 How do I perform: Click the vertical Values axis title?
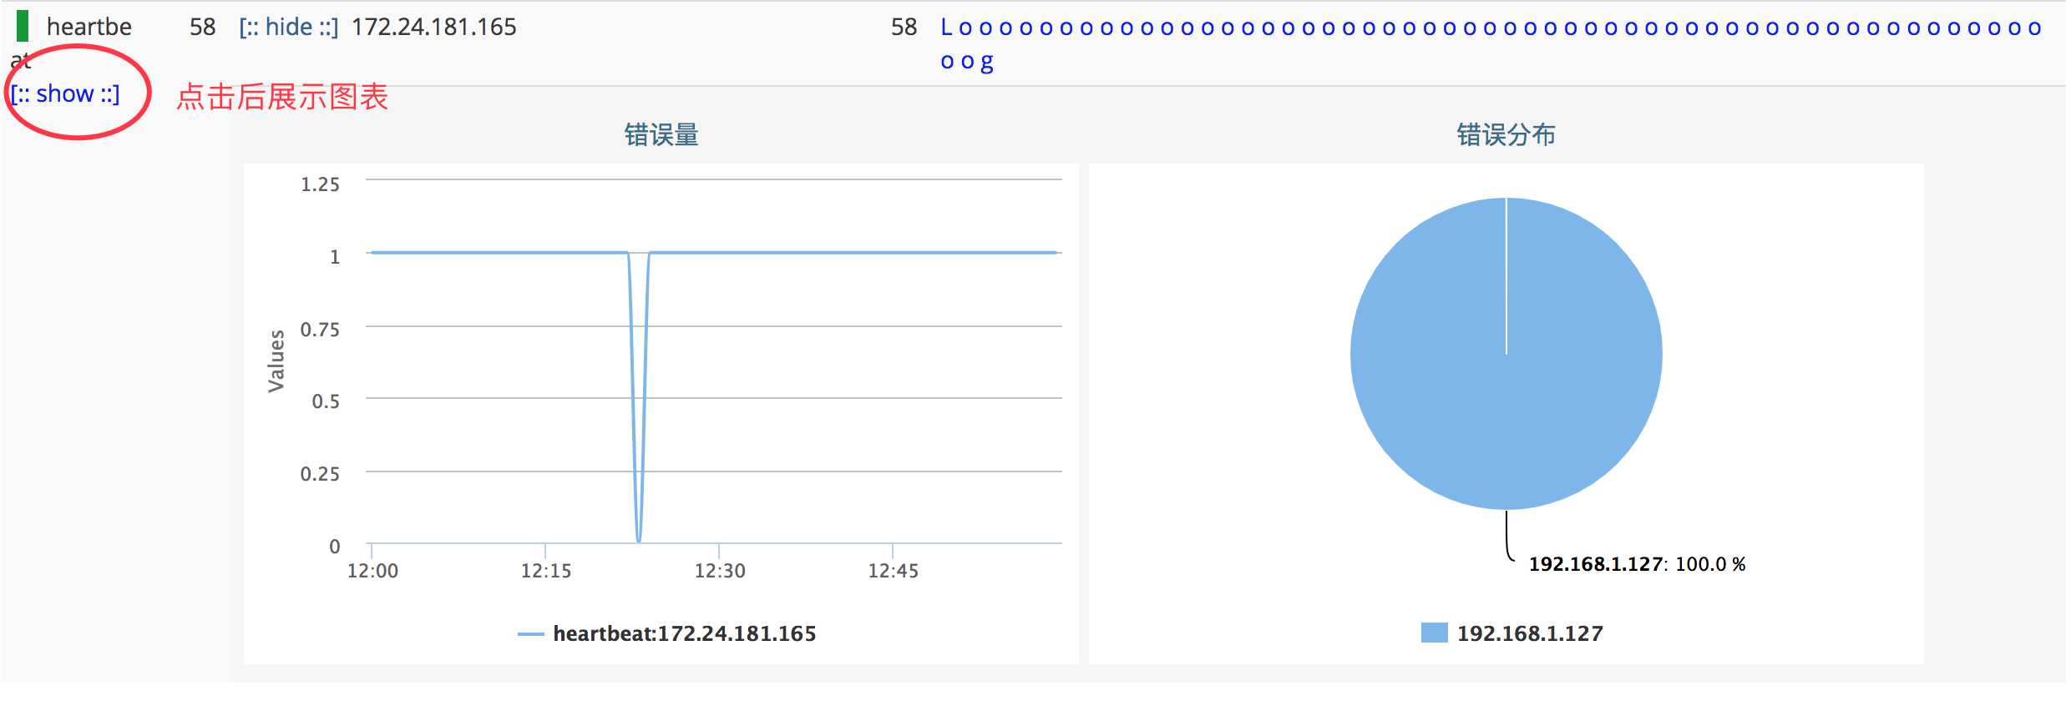click(276, 361)
